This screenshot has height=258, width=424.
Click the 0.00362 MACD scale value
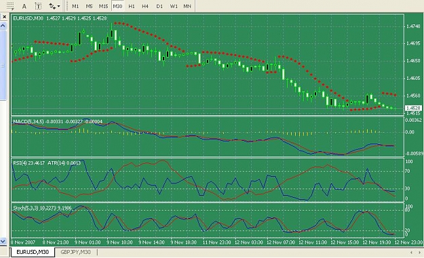click(413, 120)
